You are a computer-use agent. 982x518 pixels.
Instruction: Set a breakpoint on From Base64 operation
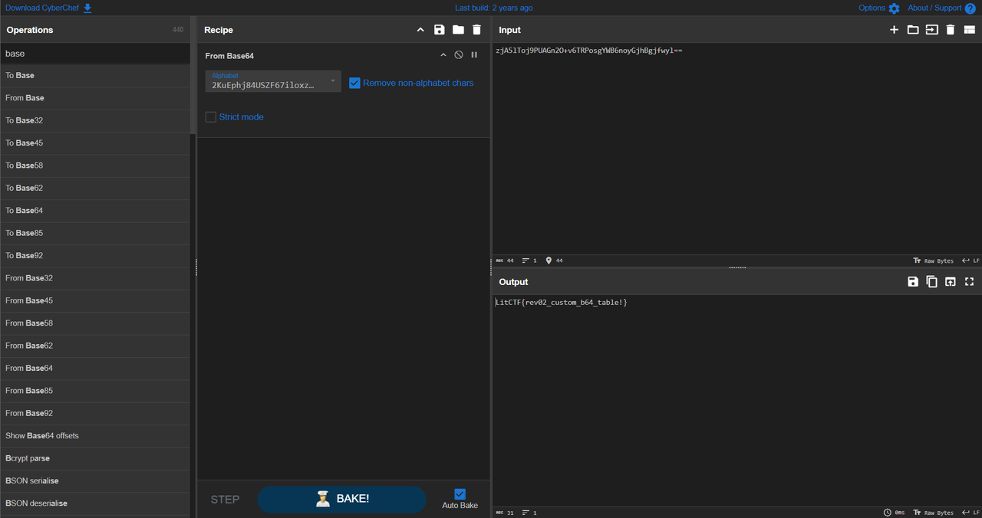pyautogui.click(x=474, y=55)
